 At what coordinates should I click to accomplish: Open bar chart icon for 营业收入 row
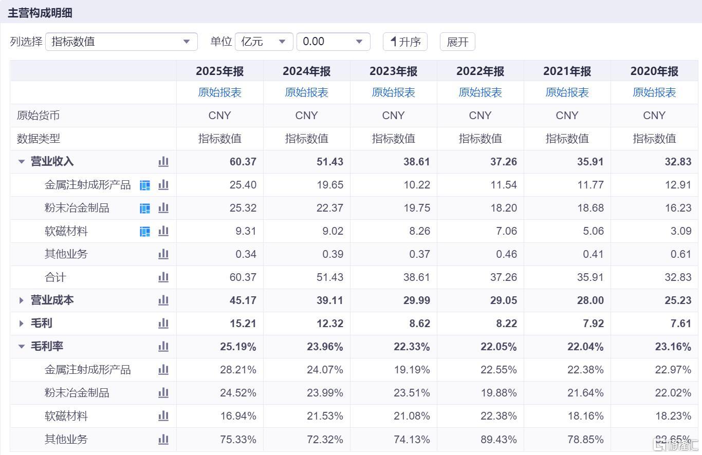pos(163,162)
